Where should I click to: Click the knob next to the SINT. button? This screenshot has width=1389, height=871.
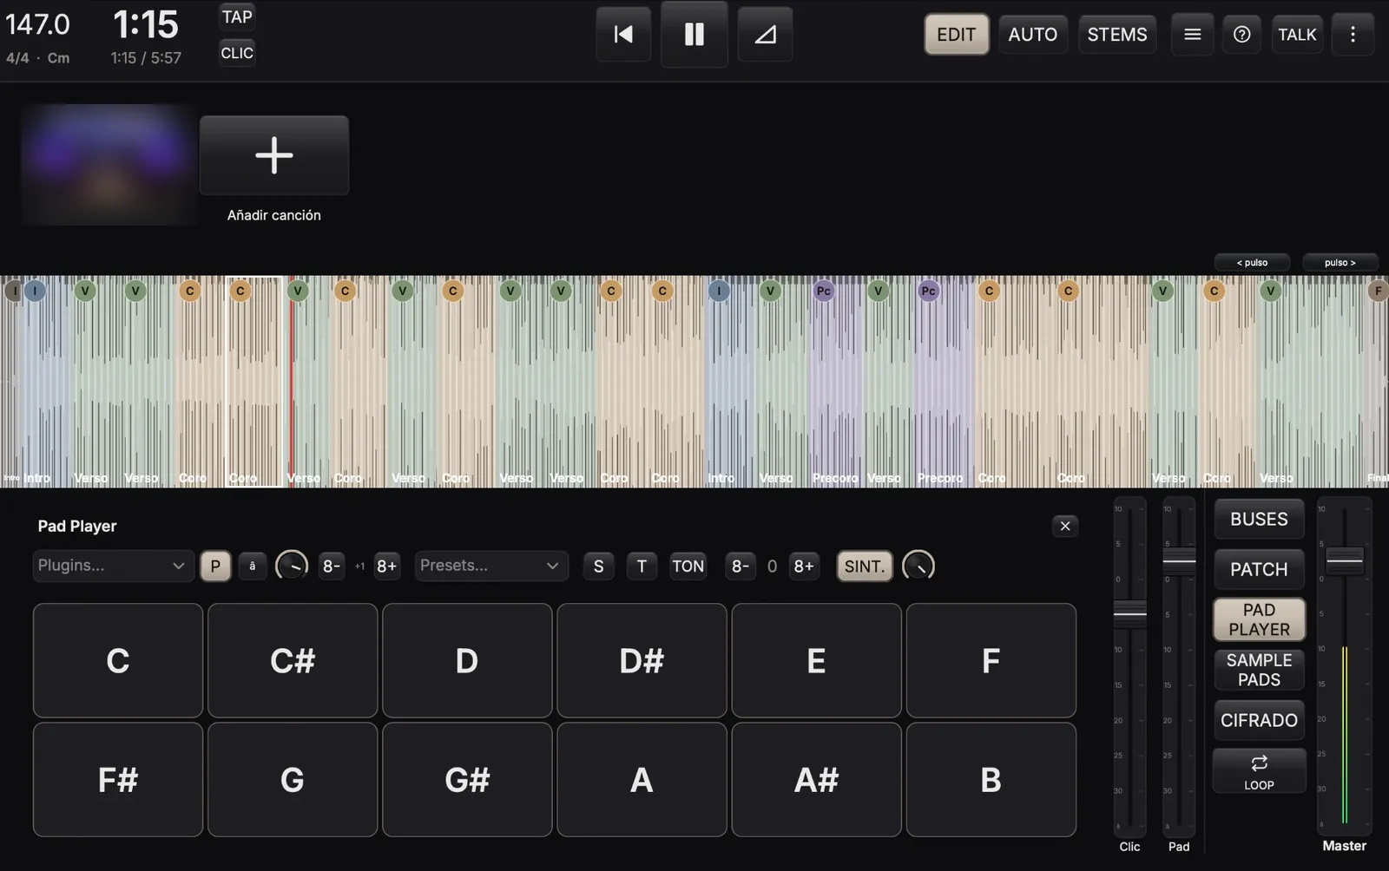point(918,566)
